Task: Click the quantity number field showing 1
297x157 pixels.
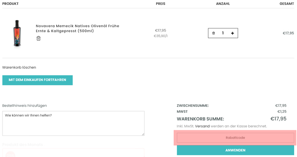Action: 223,33
